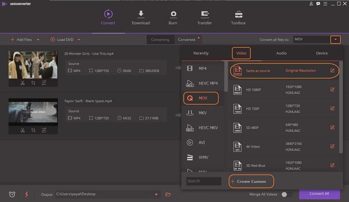Toggle Merge All Videos switch
The height and width of the screenshot is (202, 349).
pyautogui.click(x=287, y=194)
